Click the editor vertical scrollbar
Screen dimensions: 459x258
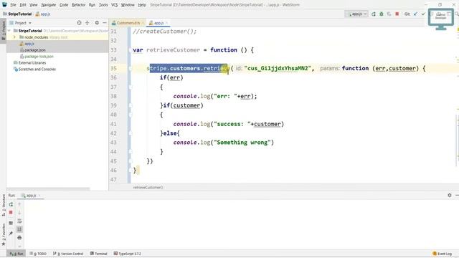(458, 140)
